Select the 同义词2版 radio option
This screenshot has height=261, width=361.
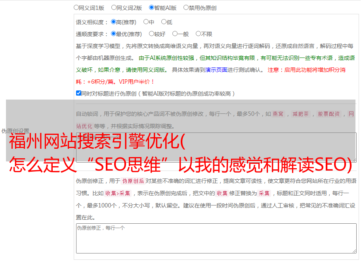click(x=114, y=8)
